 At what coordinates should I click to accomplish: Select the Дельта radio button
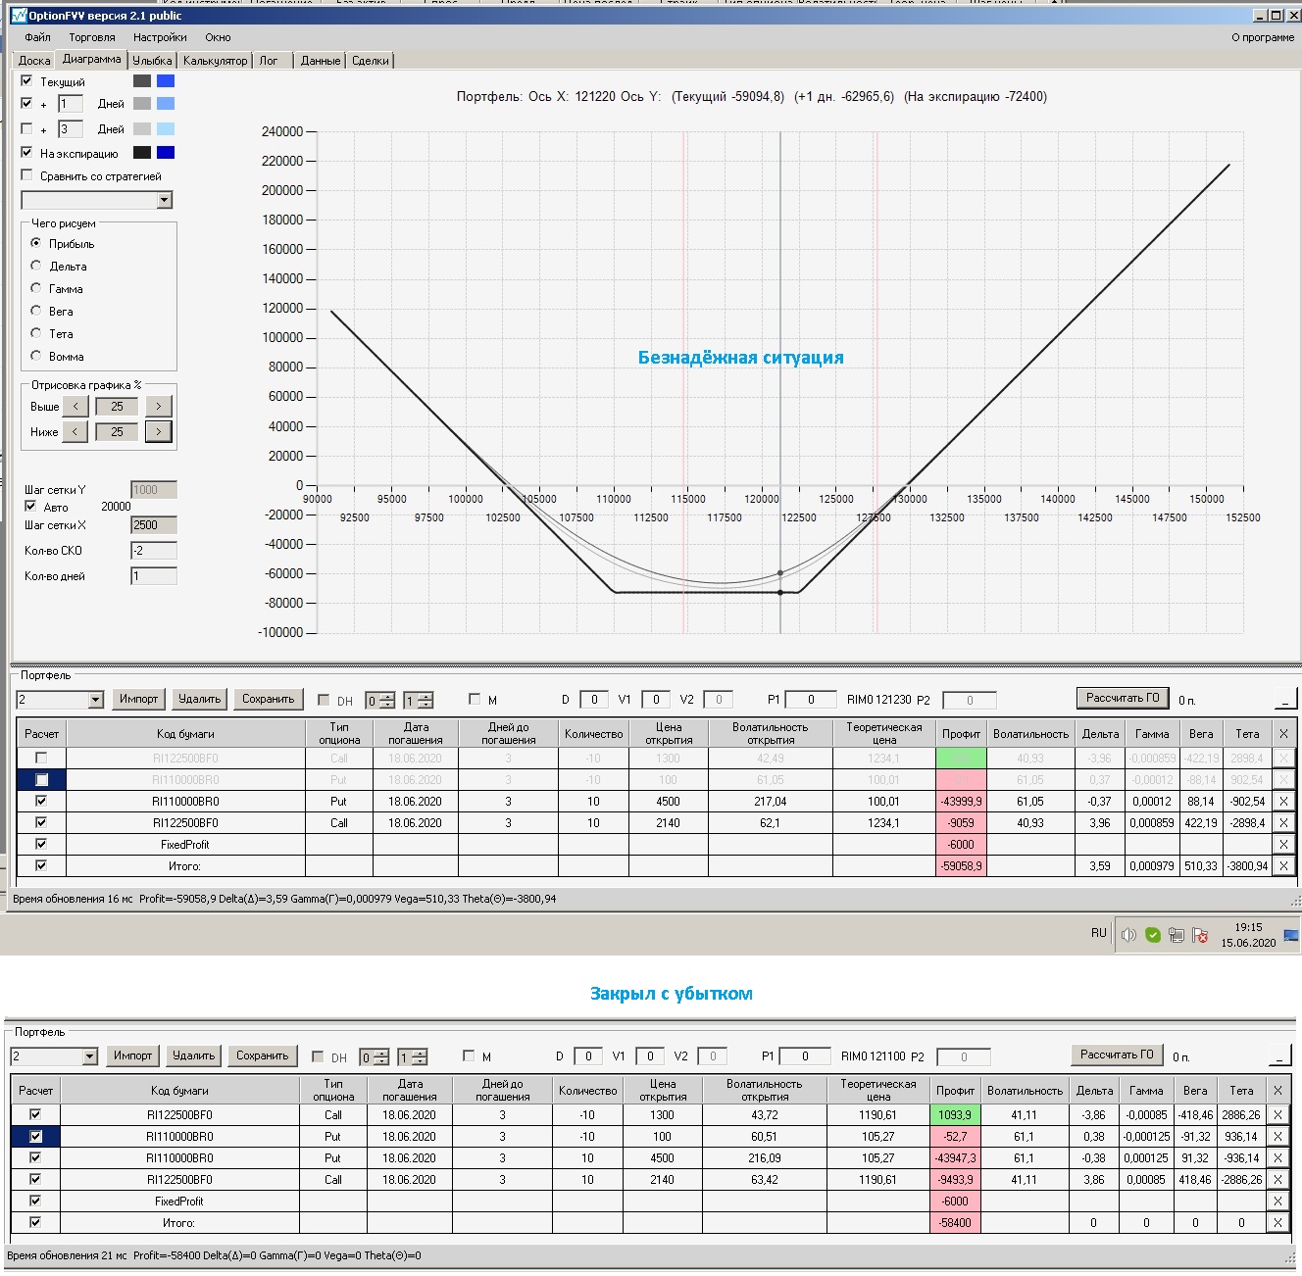[x=36, y=266]
